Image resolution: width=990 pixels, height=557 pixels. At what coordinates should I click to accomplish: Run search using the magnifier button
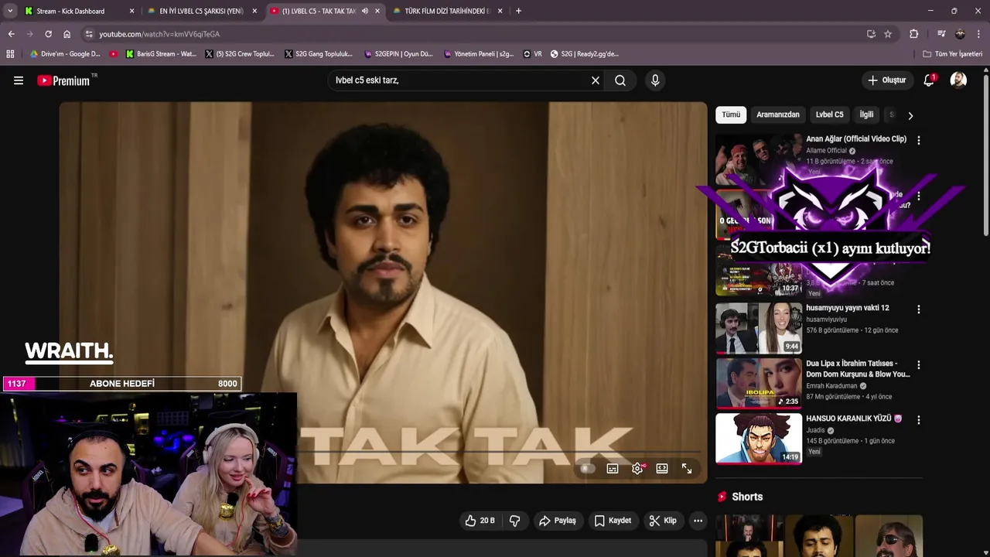620,80
